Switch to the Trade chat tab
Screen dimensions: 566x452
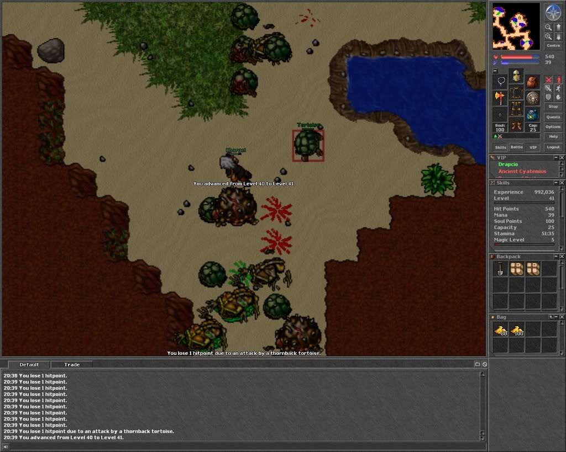coord(71,364)
